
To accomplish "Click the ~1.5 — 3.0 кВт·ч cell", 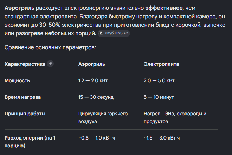I will tap(162, 138).
